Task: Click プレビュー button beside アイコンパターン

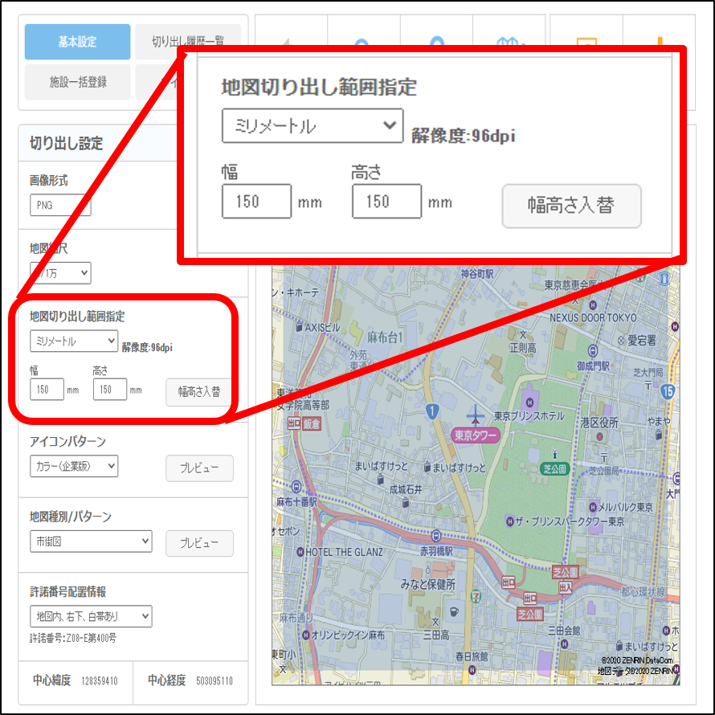Action: click(199, 468)
